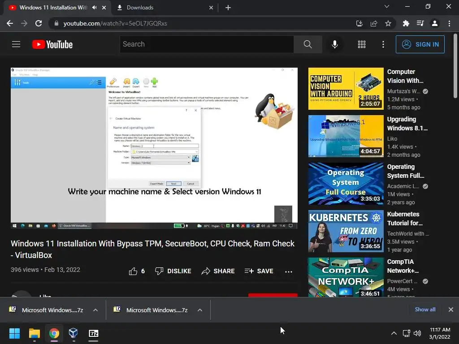
Task: Close the downloads shelf bar
Action: [451, 310]
